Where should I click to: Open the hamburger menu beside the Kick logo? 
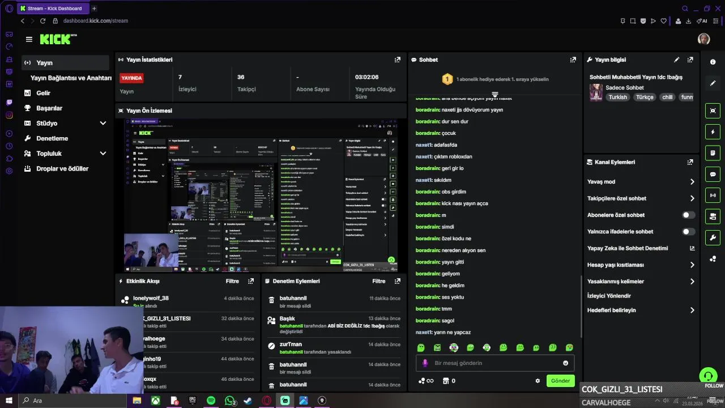point(29,39)
